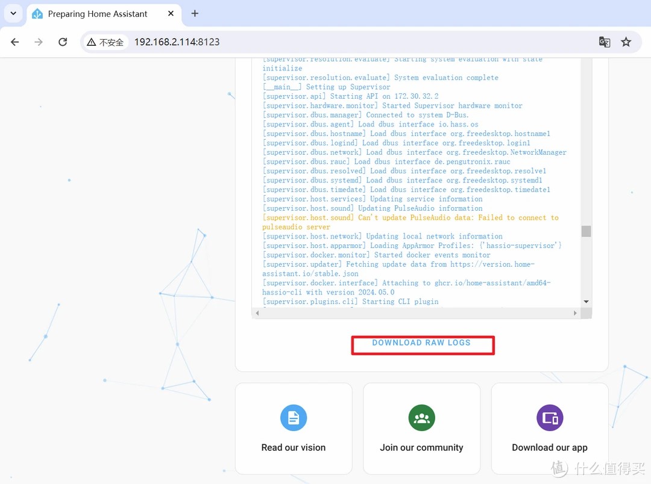Screen dimensions: 651x484
Task: Click the purple Download our app icon
Action: (550, 418)
